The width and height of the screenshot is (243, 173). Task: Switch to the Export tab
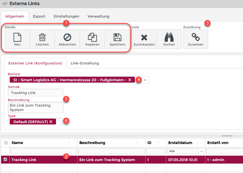39,16
